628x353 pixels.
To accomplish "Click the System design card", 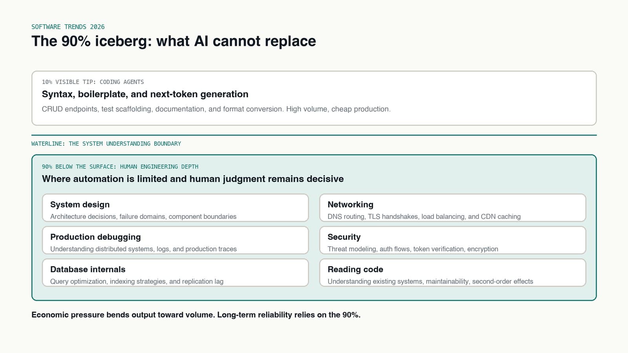I will [x=175, y=208].
